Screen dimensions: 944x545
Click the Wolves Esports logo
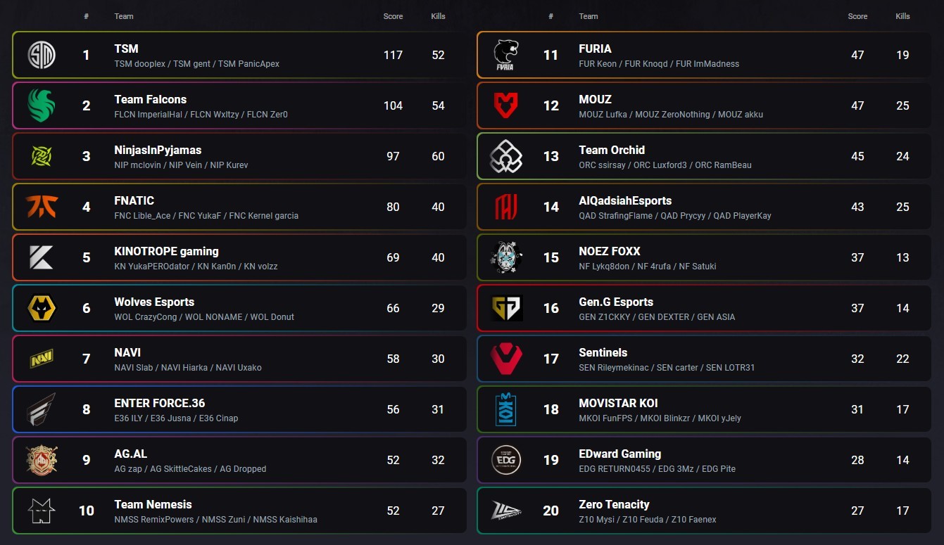[42, 308]
